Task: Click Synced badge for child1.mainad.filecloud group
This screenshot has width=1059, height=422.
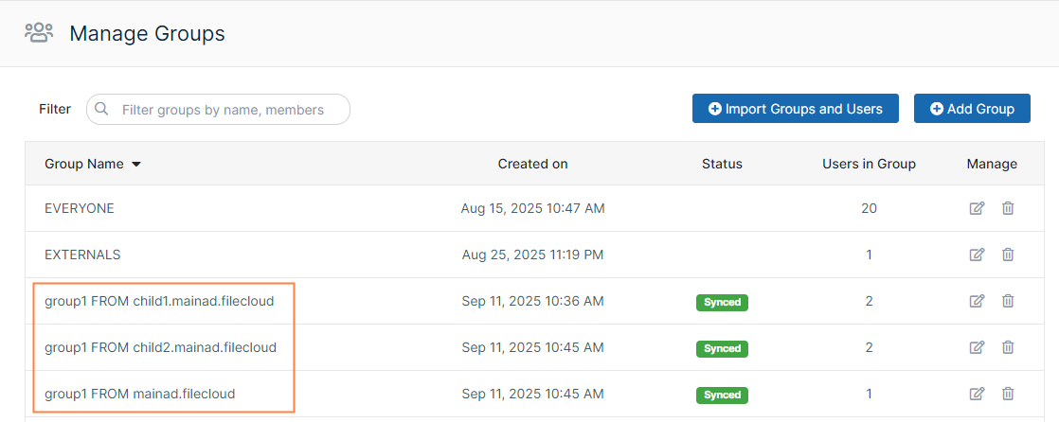Action: coord(722,302)
